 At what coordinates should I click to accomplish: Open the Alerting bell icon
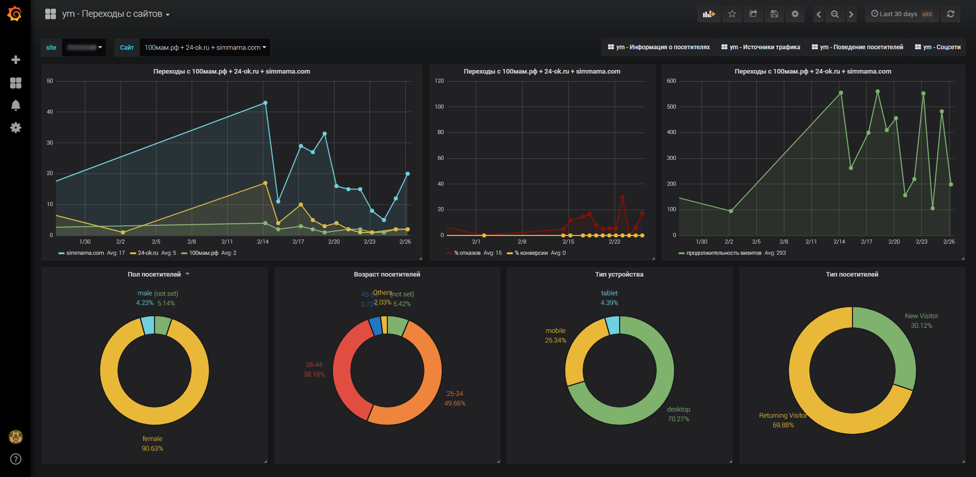pos(16,105)
